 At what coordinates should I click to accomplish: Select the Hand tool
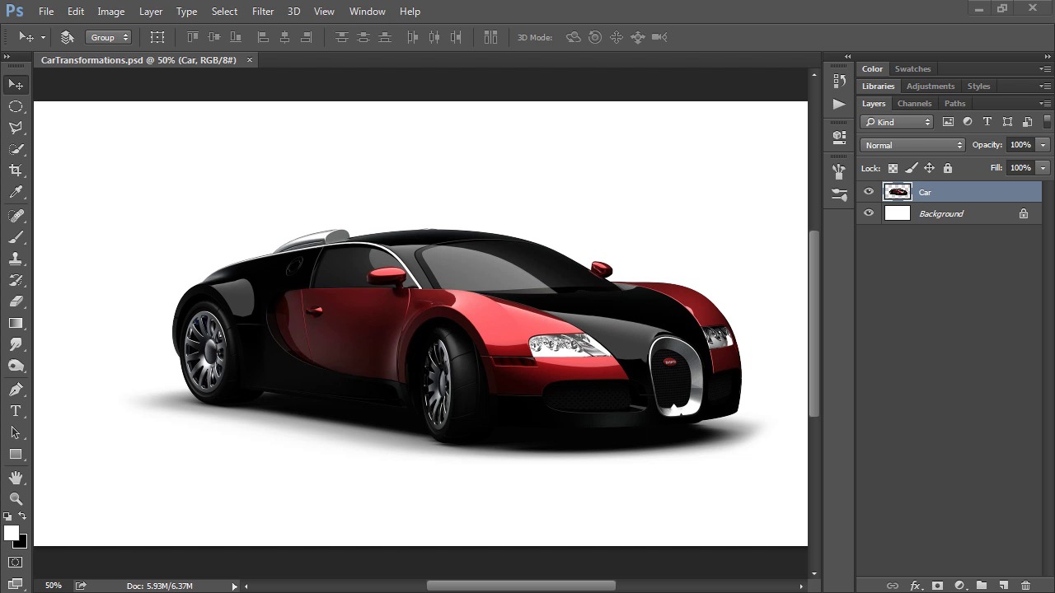[x=16, y=478]
